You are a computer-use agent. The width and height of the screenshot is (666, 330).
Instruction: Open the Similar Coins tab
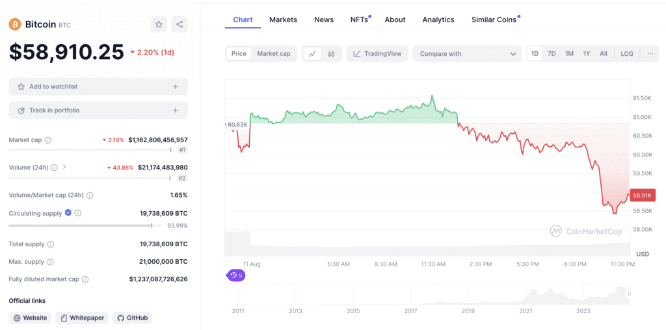[x=494, y=19]
